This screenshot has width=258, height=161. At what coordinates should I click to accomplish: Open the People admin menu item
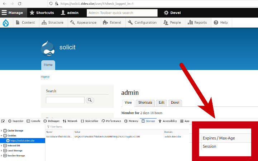click(172, 23)
